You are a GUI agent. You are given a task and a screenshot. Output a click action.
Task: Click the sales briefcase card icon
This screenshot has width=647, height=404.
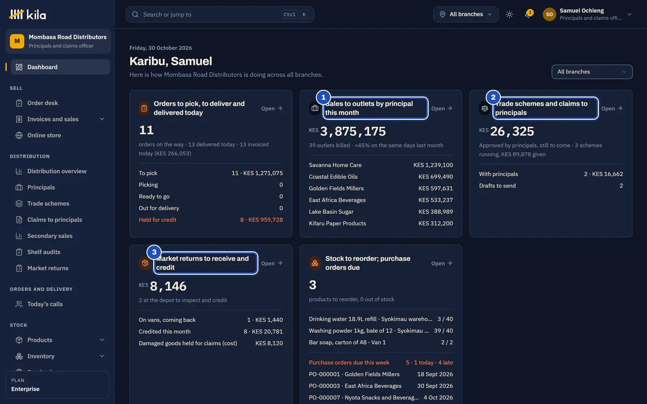point(315,108)
